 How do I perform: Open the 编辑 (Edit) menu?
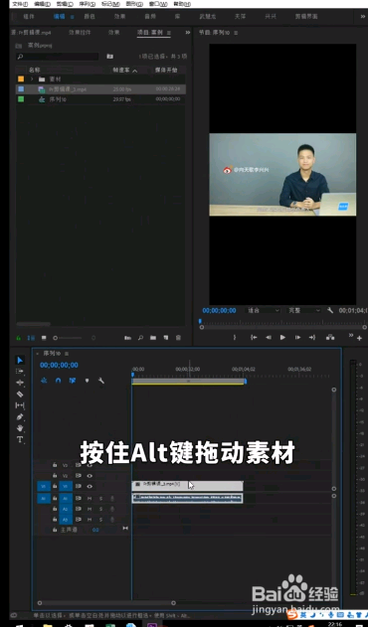[x=42, y=4]
